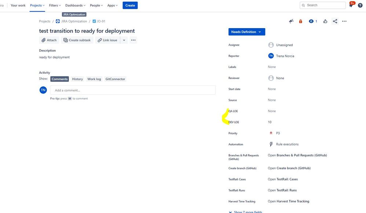Click the DEV LOE value 10
Image resolution: width=366 pixels, height=213 pixels.
point(270,122)
